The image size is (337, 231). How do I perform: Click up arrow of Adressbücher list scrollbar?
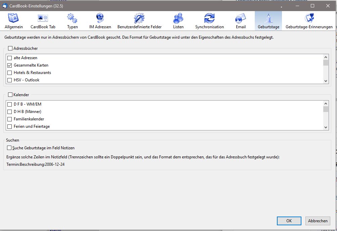pos(326,57)
